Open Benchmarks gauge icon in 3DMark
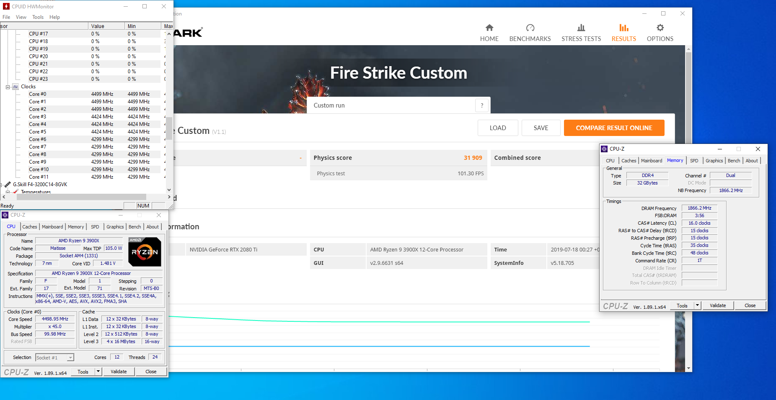 tap(530, 28)
